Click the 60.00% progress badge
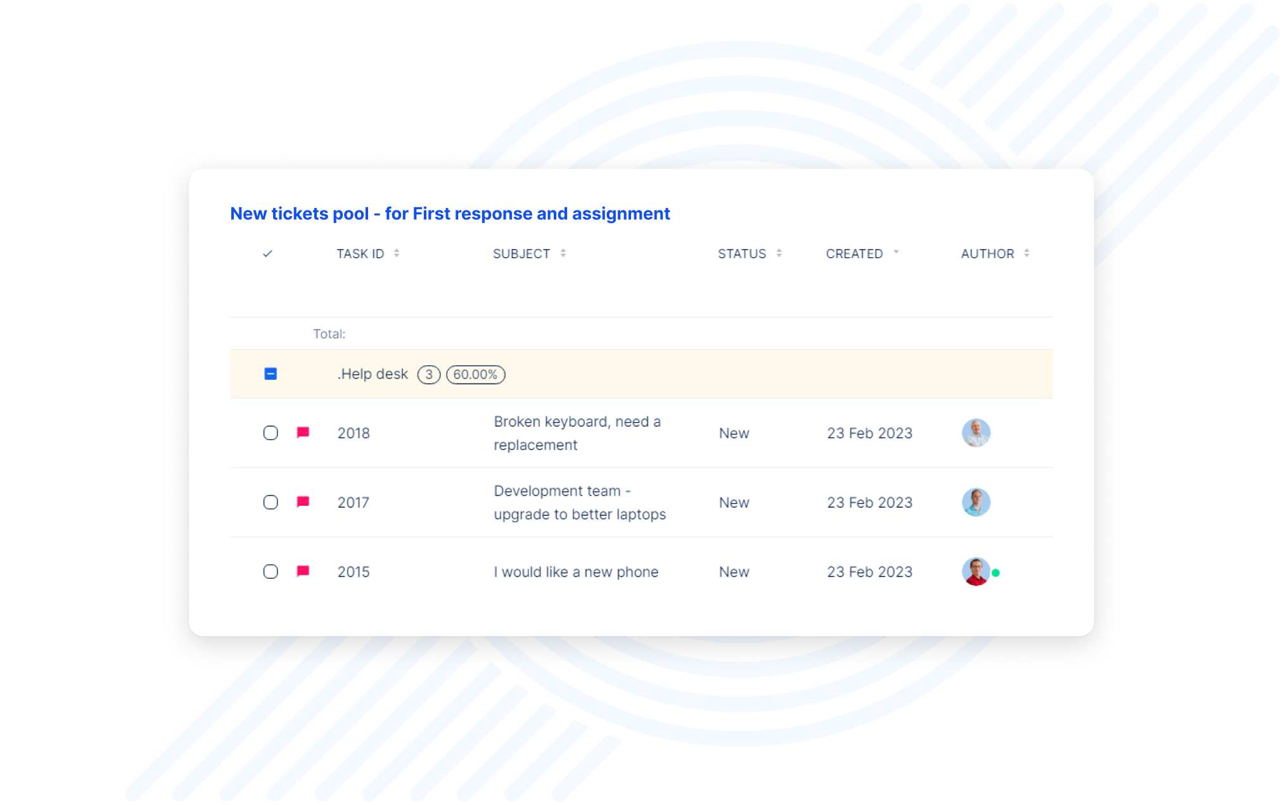The height and width of the screenshot is (805, 1283). click(475, 375)
